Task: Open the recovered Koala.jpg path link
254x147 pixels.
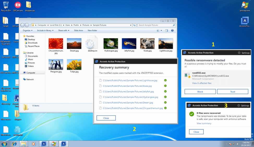Action: (127, 86)
